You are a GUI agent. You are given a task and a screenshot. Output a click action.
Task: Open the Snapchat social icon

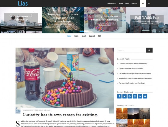pyautogui.click(x=145, y=96)
